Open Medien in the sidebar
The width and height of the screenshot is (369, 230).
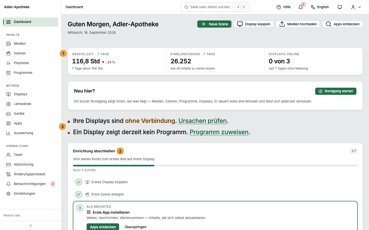pyautogui.click(x=31, y=43)
